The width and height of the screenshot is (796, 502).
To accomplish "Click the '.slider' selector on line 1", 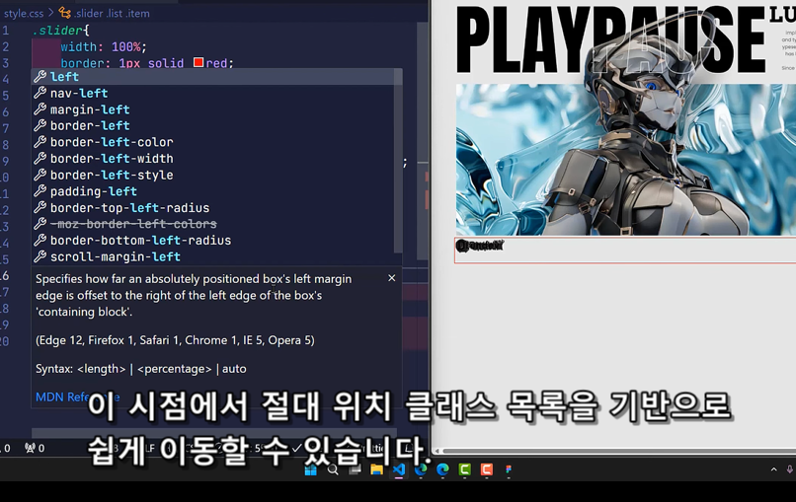I will click(58, 31).
